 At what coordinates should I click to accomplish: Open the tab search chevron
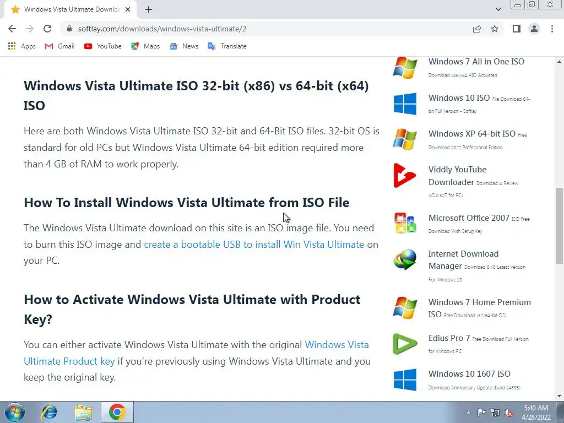click(498, 10)
